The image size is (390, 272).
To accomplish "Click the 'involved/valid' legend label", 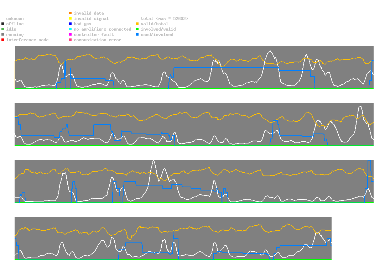I will pos(158,29).
